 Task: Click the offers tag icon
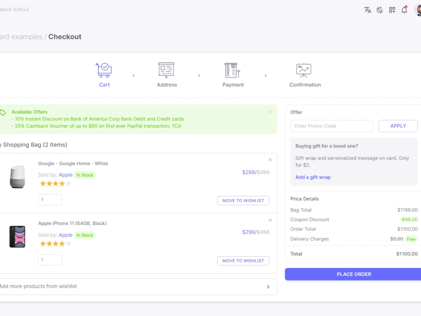(x=3, y=112)
